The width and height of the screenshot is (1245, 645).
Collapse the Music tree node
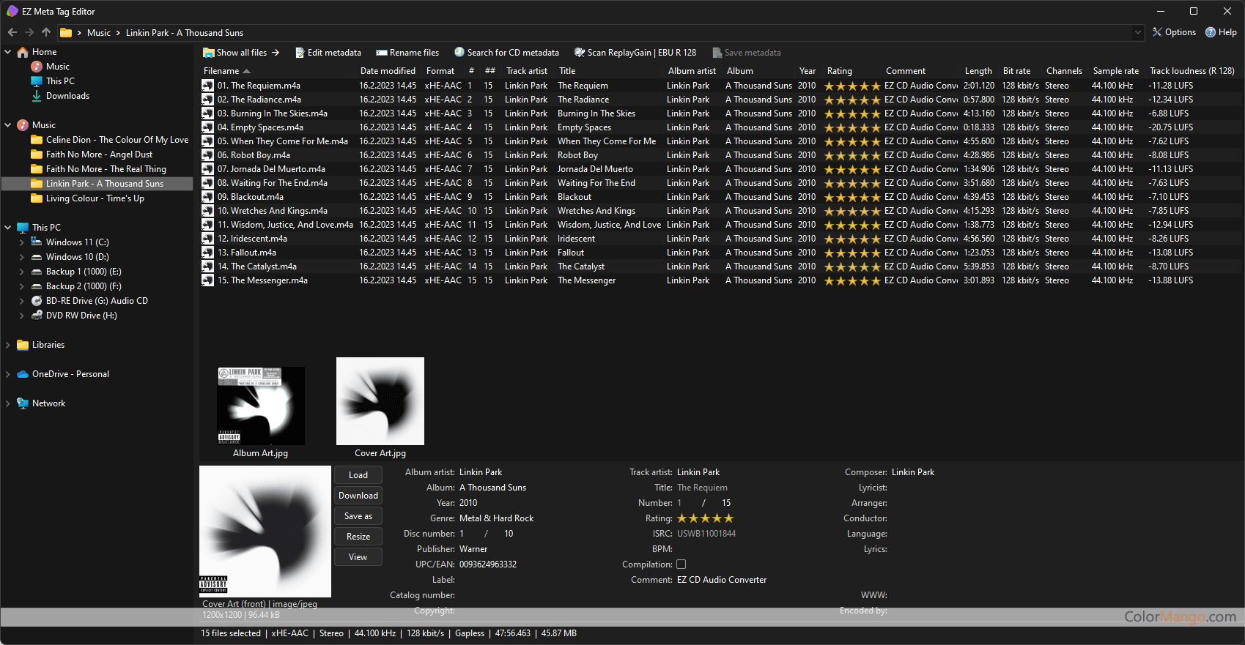click(x=8, y=125)
